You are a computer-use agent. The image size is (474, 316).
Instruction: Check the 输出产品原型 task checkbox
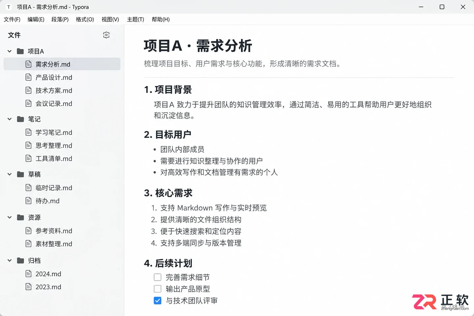click(x=158, y=289)
